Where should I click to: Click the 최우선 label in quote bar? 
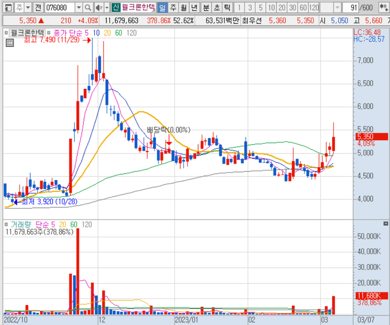coord(252,21)
